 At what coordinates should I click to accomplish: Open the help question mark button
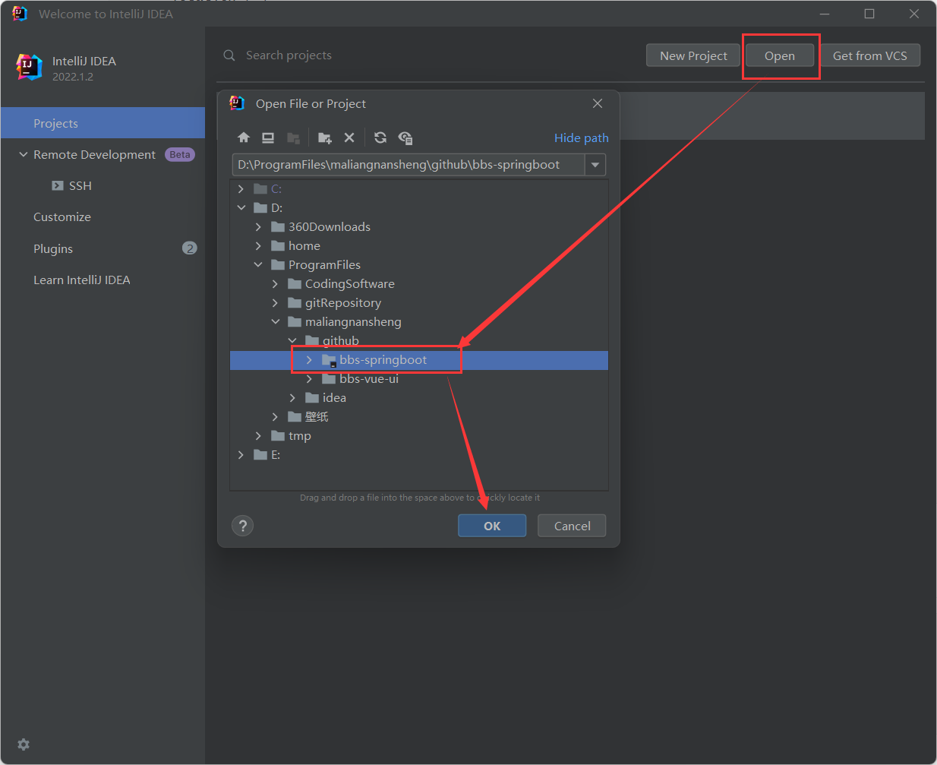pyautogui.click(x=242, y=526)
